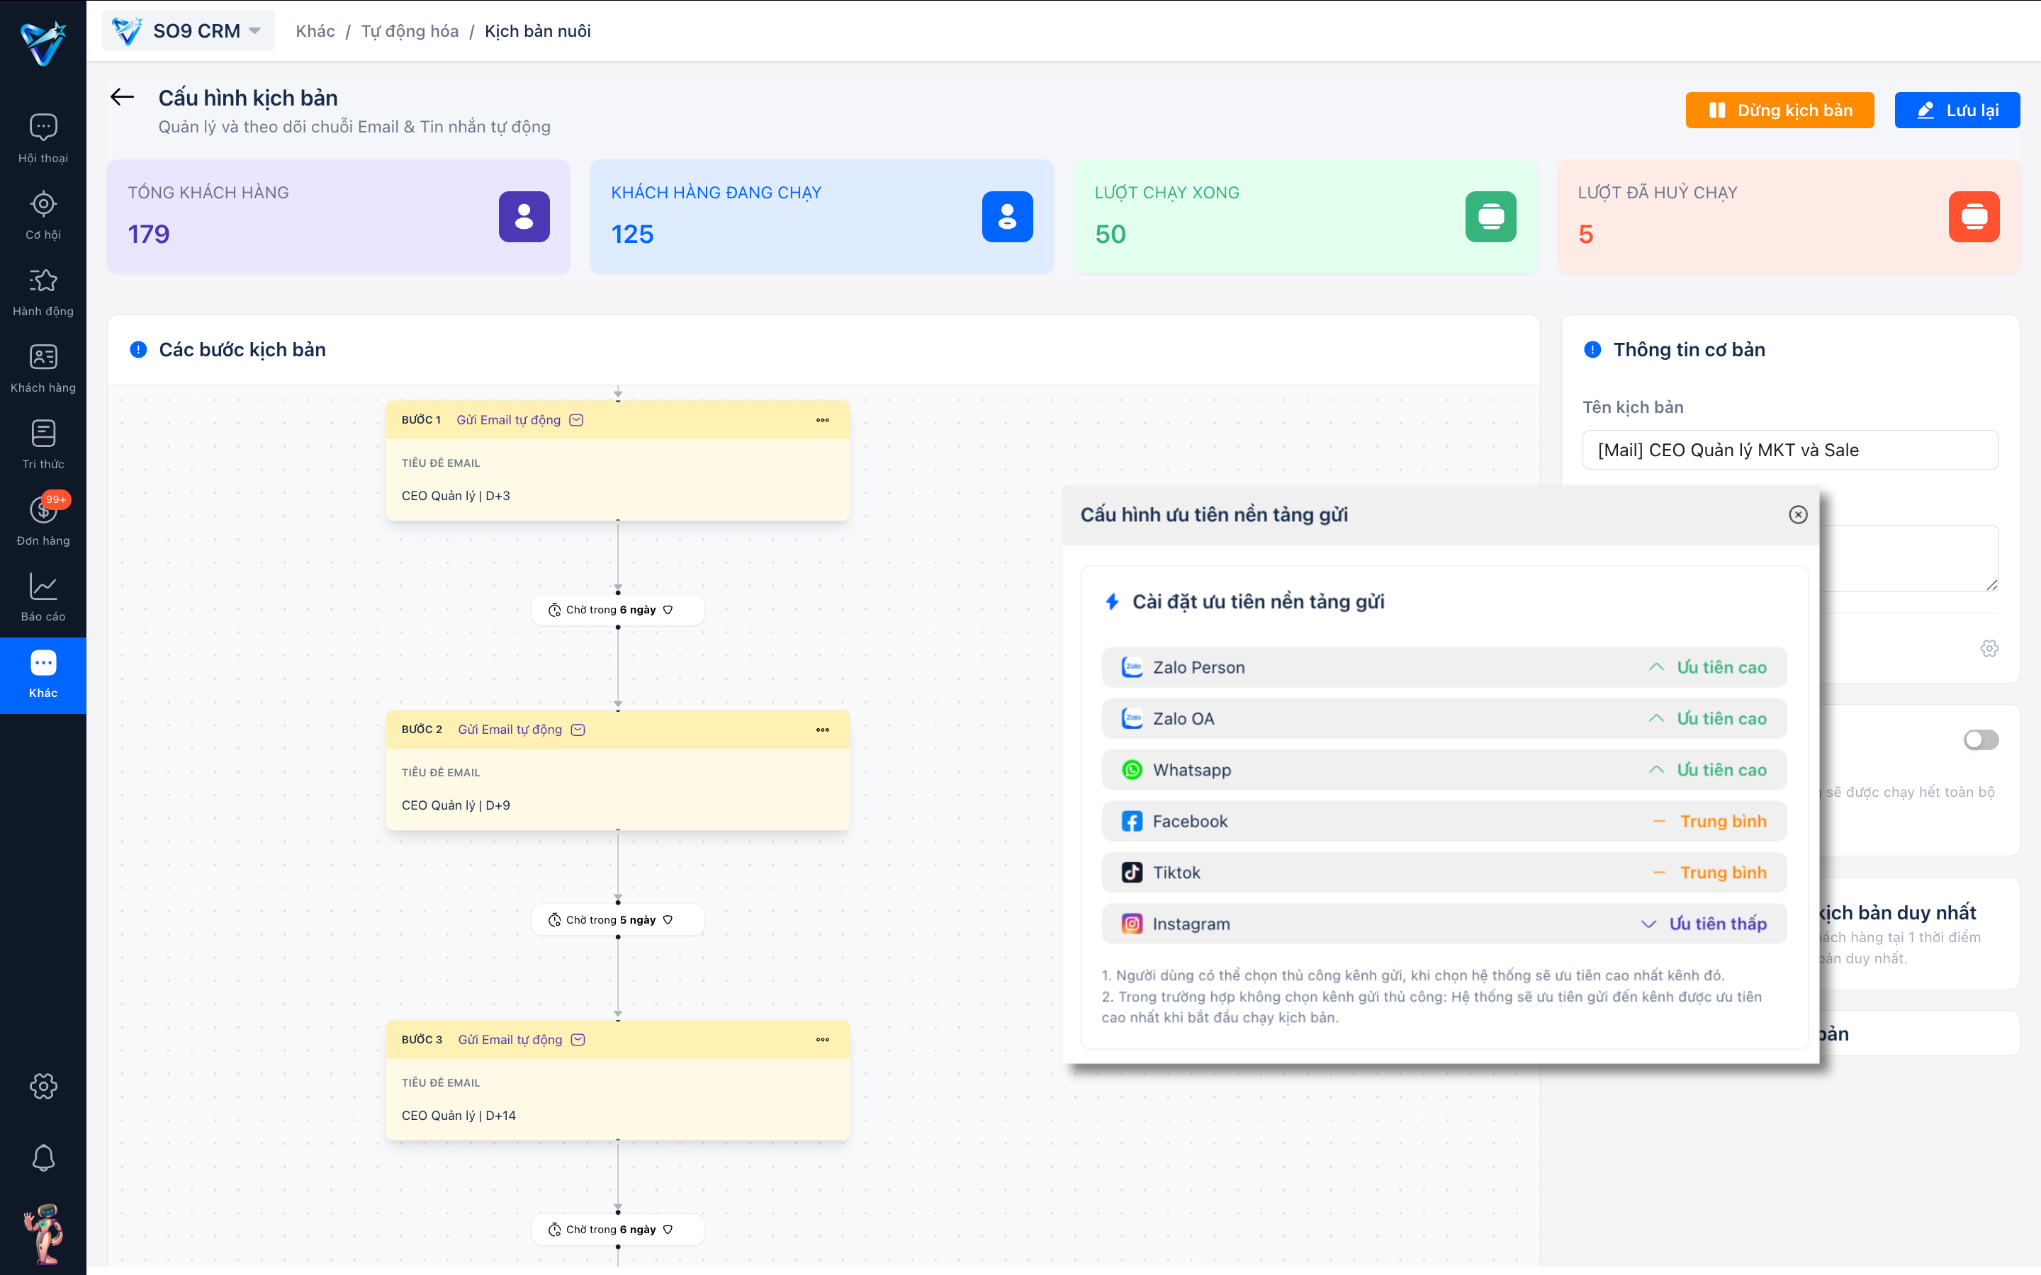This screenshot has width=2041, height=1275.
Task: Edit the Chờ trong 5 ngày delay
Action: [x=617, y=920]
